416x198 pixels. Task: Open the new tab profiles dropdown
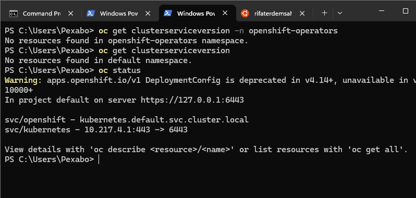pos(339,13)
